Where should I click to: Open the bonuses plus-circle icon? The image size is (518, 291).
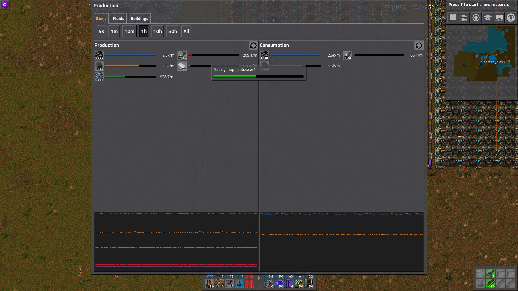tap(476, 18)
